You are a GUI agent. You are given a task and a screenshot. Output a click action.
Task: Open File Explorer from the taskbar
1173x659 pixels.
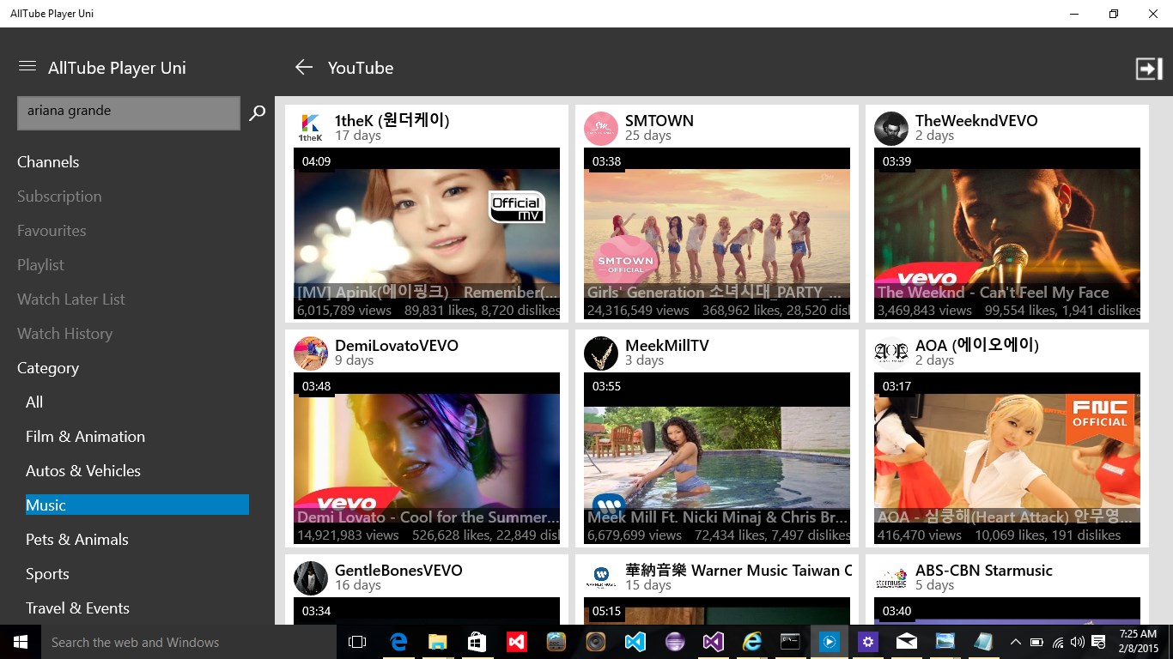[x=437, y=642]
